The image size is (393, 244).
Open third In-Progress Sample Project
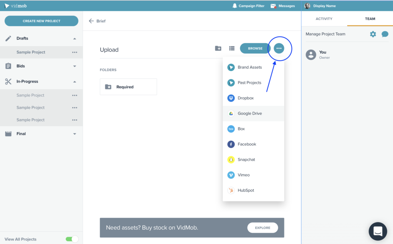pyautogui.click(x=30, y=120)
